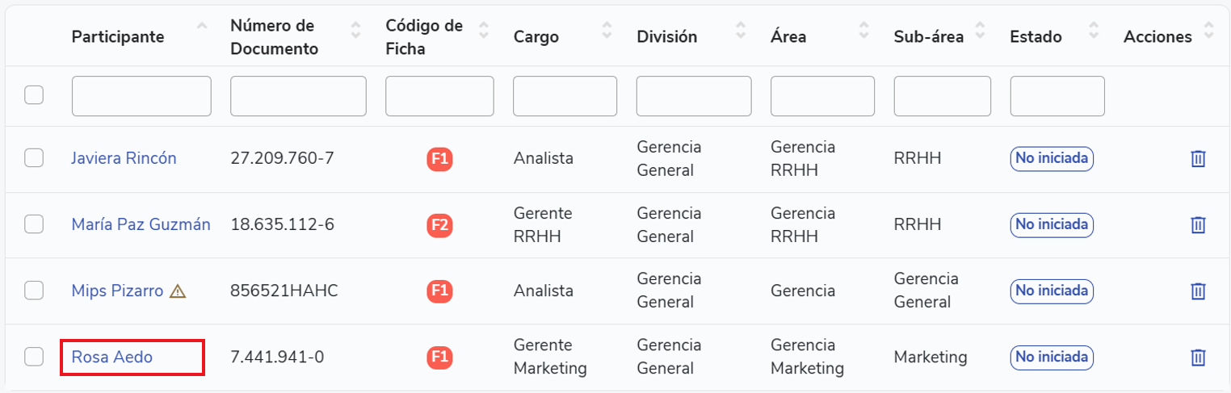Image resolution: width=1231 pixels, height=393 pixels.
Task: Delete Javiera Rincón's row with trash icon
Action: (x=1198, y=159)
